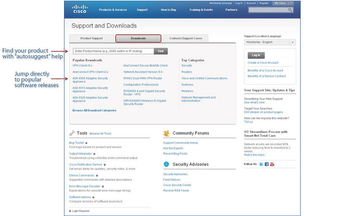Open the Partners menu
This screenshot has width=337, height=216.
[x=231, y=10]
